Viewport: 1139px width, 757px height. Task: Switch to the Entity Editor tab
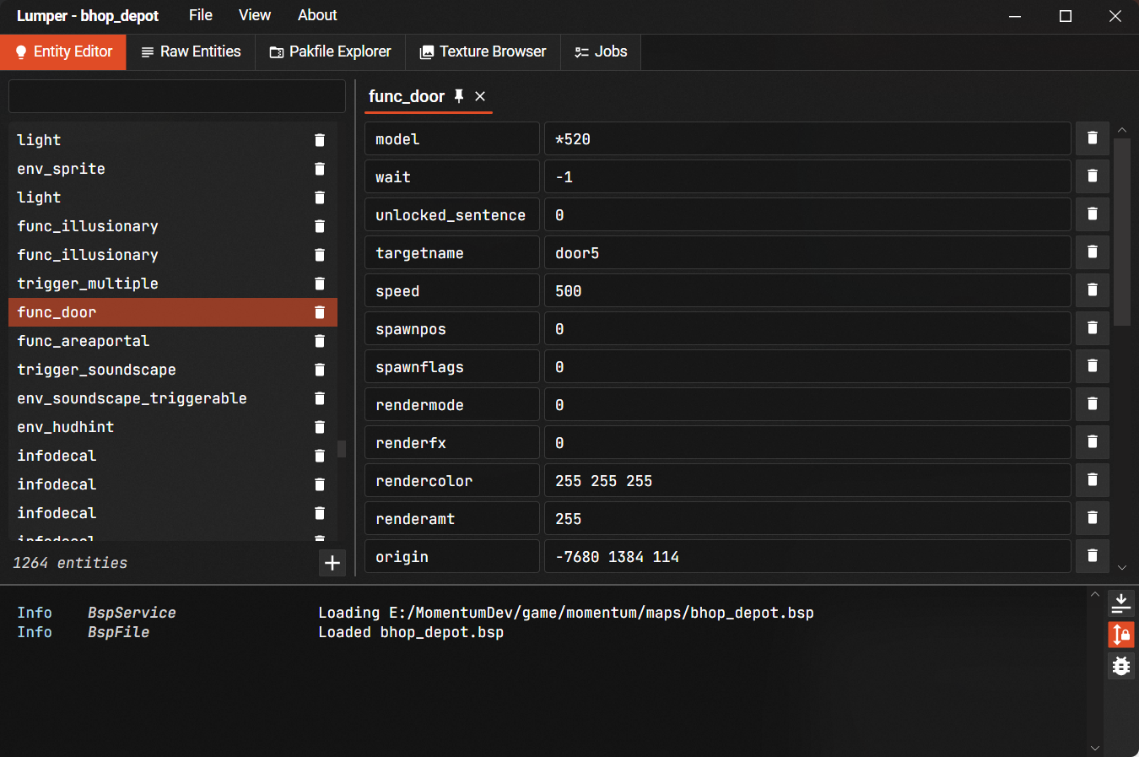pyautogui.click(x=63, y=52)
